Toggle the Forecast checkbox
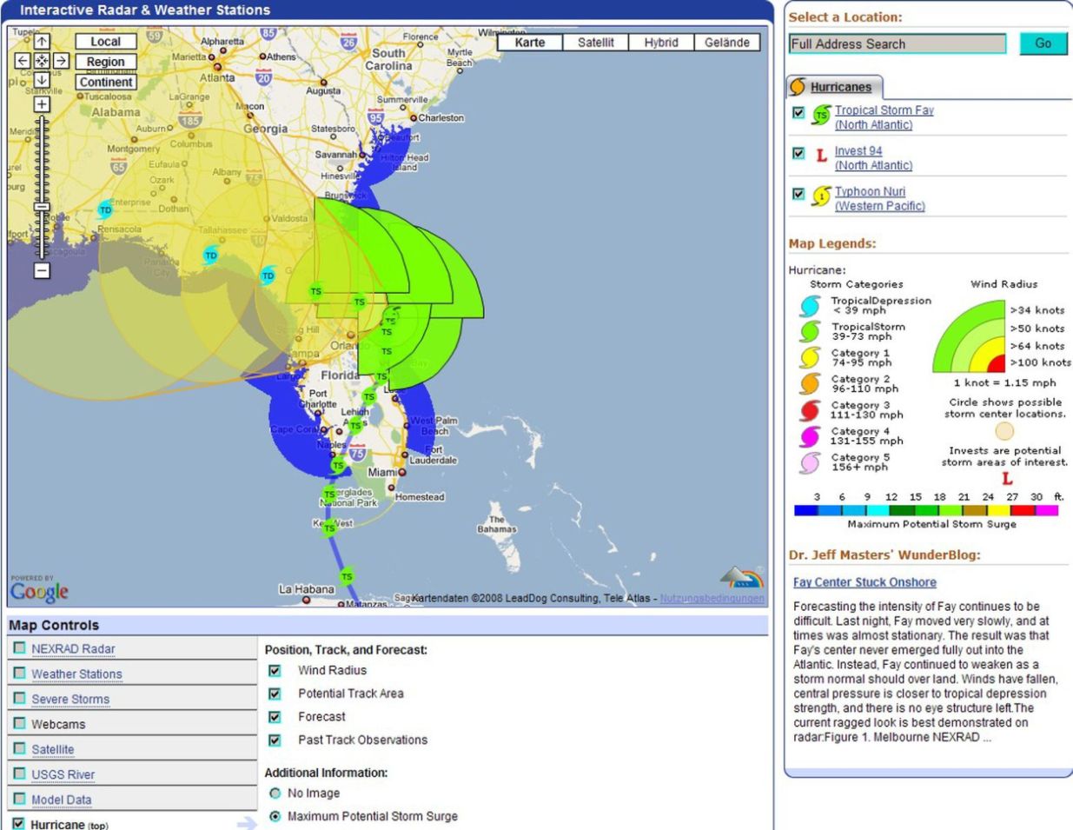Screen dimensions: 1073x830 [275, 717]
